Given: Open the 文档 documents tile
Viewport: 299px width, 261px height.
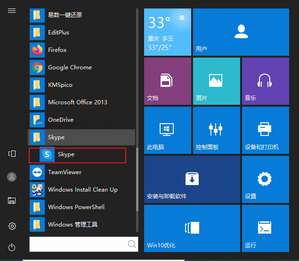Looking at the screenshot, I should point(168,81).
